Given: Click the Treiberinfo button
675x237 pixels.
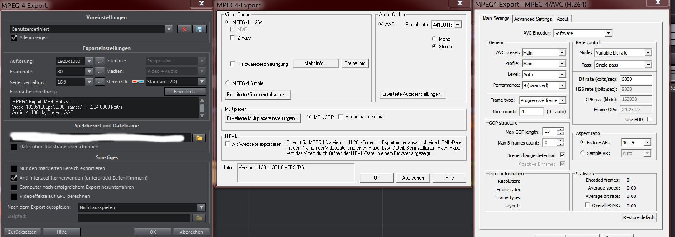Looking at the screenshot, I should click(355, 63).
